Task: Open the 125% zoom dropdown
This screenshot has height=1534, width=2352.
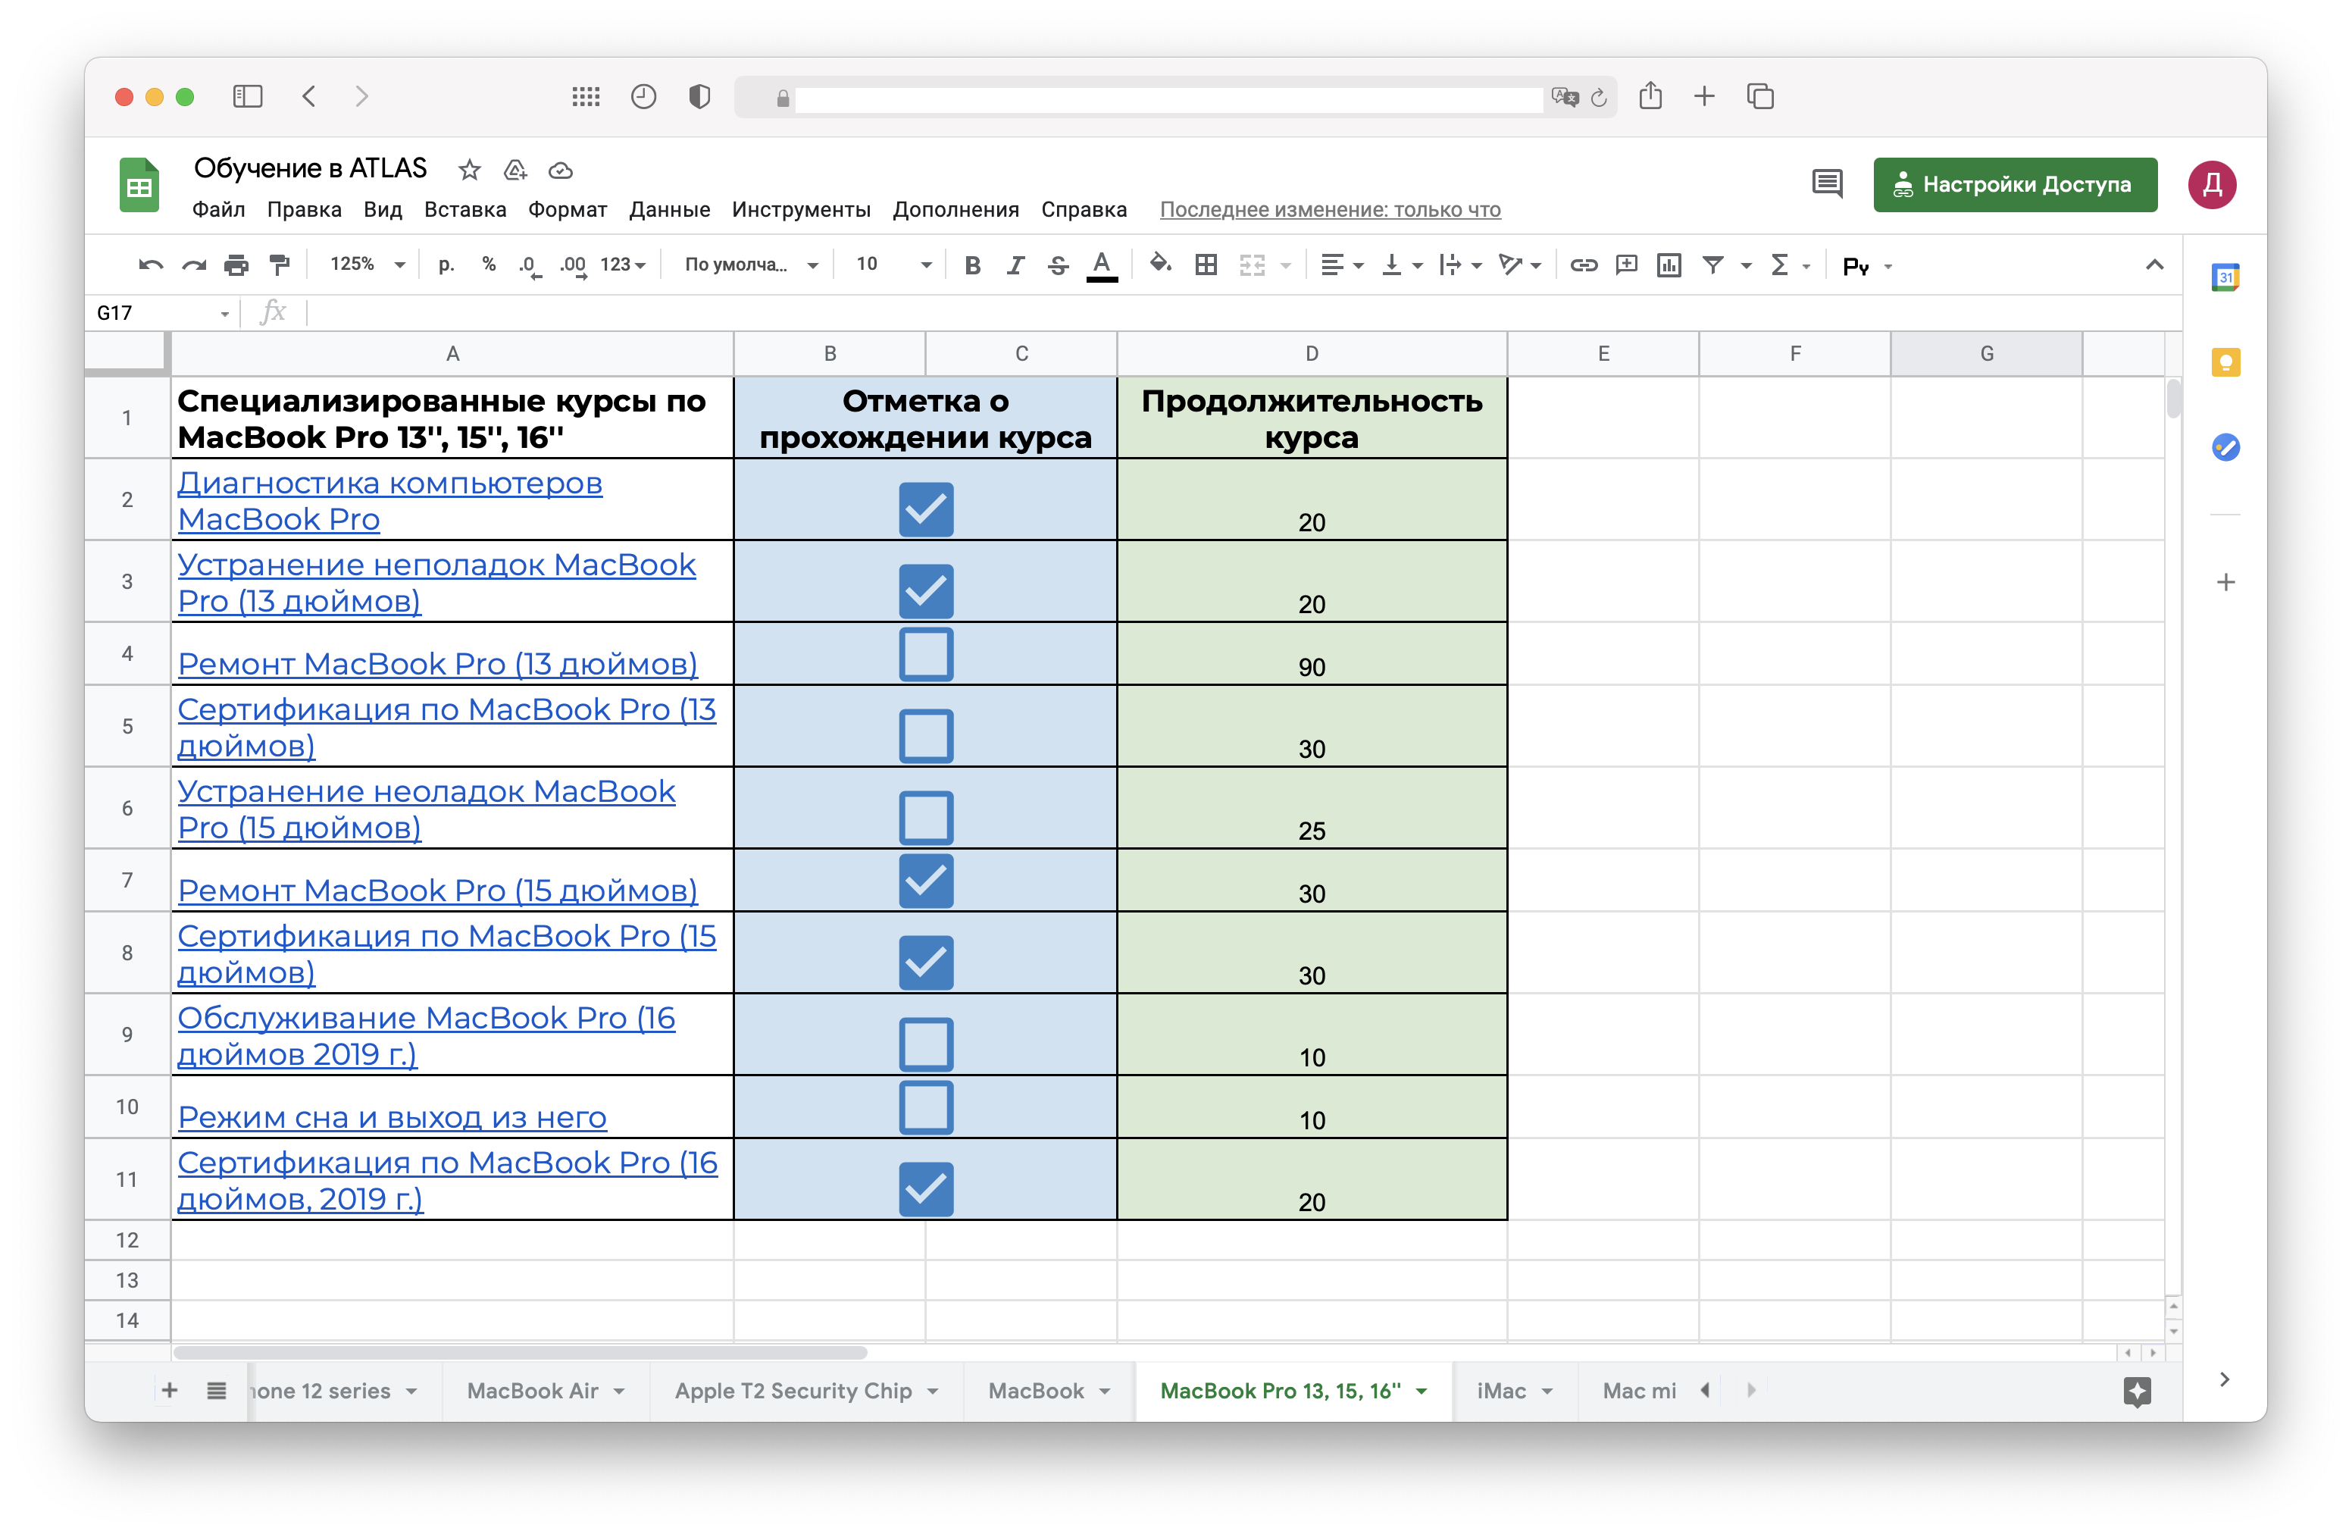Action: tap(367, 265)
